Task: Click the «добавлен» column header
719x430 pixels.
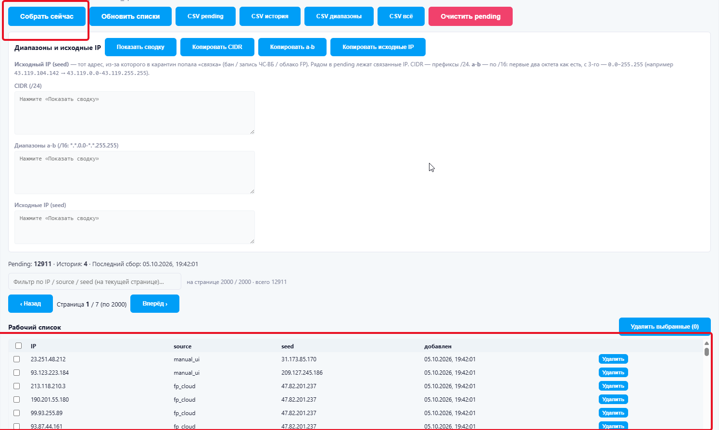Action: pos(438,346)
